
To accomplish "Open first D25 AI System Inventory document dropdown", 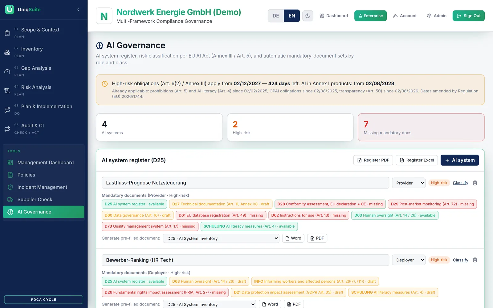I will point(221,238).
